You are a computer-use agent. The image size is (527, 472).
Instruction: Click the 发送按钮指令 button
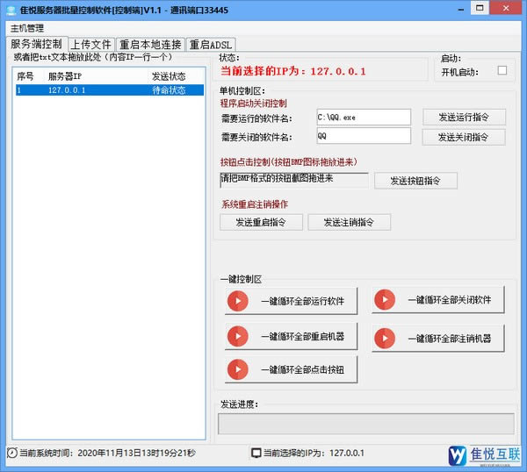(x=415, y=181)
